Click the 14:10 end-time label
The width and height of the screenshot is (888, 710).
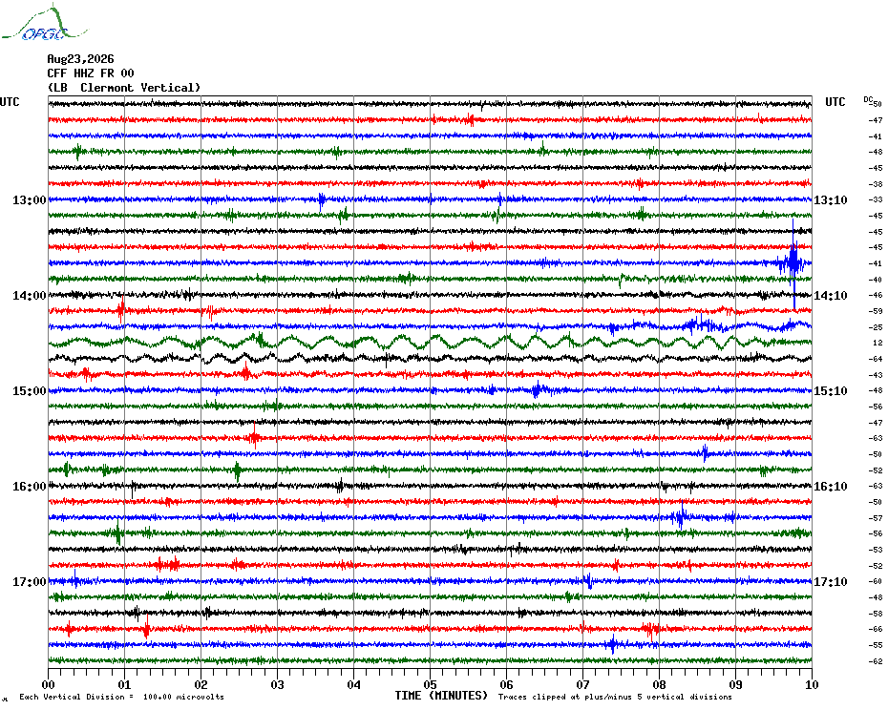pyautogui.click(x=831, y=296)
